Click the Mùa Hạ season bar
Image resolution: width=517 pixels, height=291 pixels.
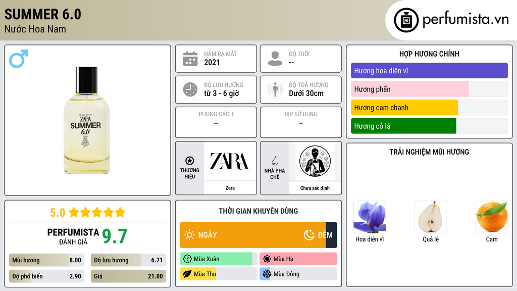298,259
